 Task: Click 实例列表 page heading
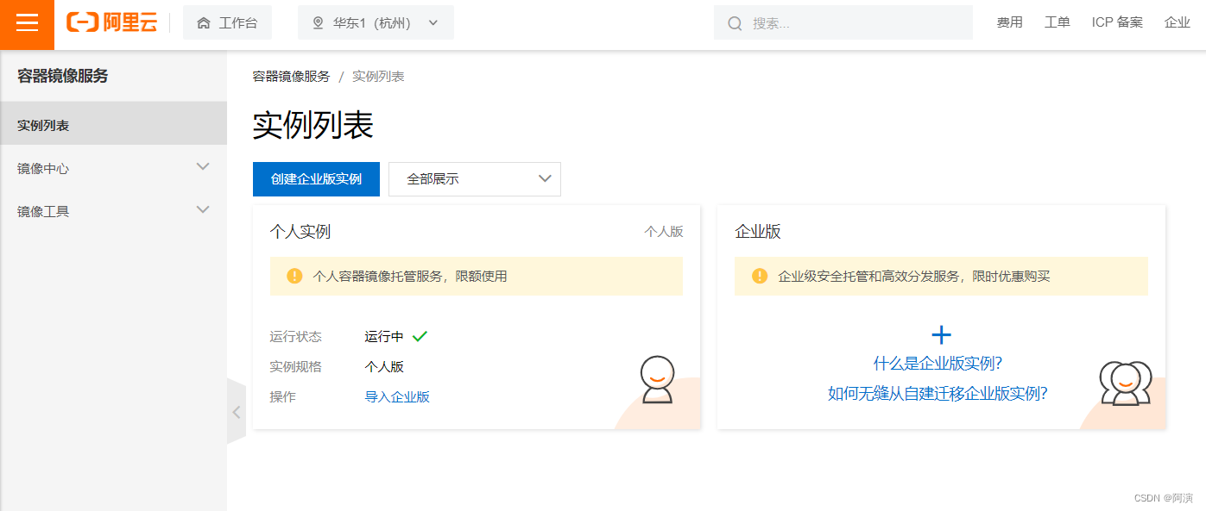313,125
